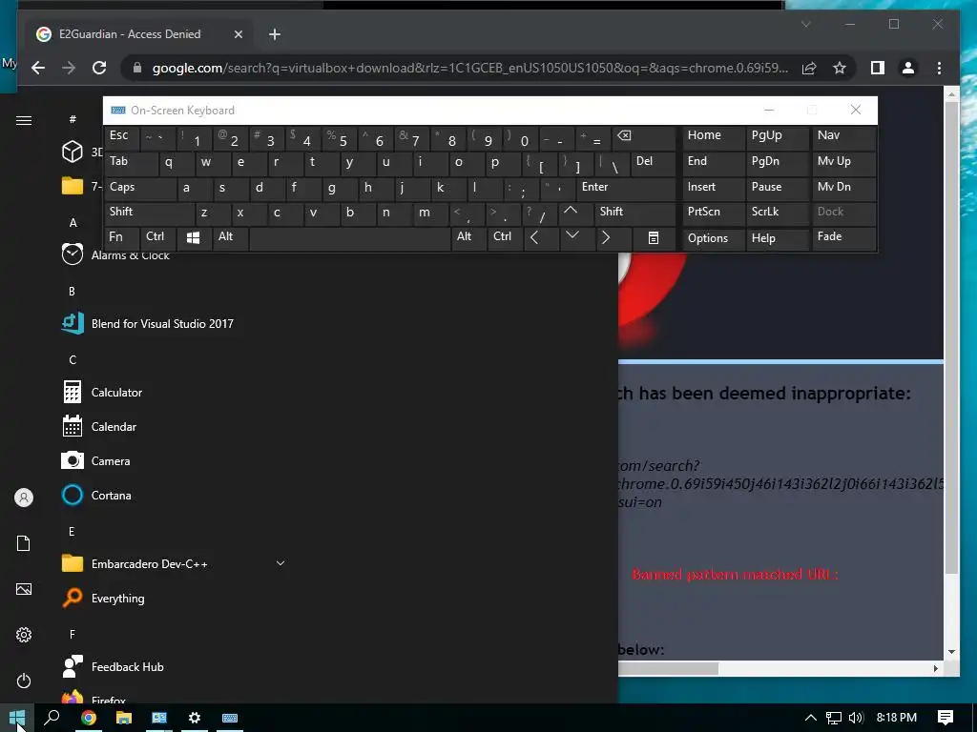Open Pictures icon in Start sidebar
Viewport: 977px width, 732px height.
(24, 589)
